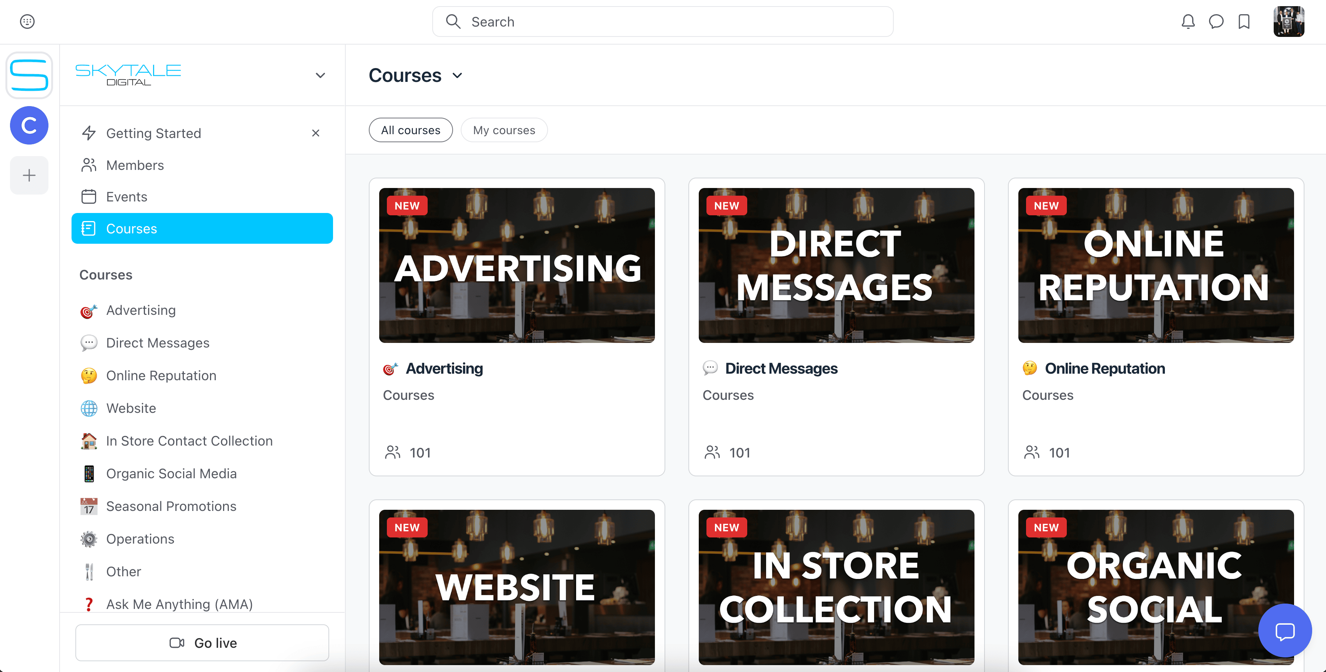The height and width of the screenshot is (672, 1326).
Task: Open the highlighted Courses sidebar item
Action: pos(202,228)
